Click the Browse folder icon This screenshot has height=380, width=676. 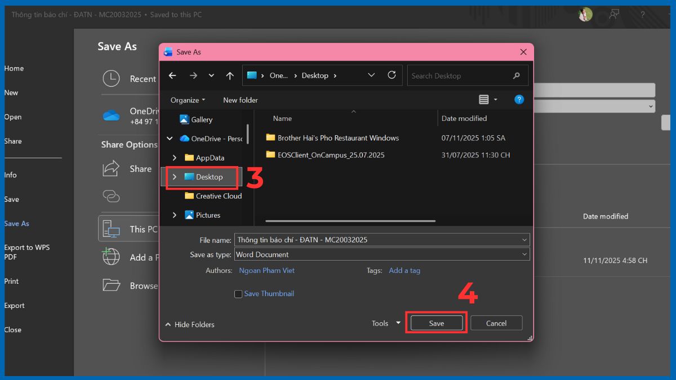tap(110, 285)
